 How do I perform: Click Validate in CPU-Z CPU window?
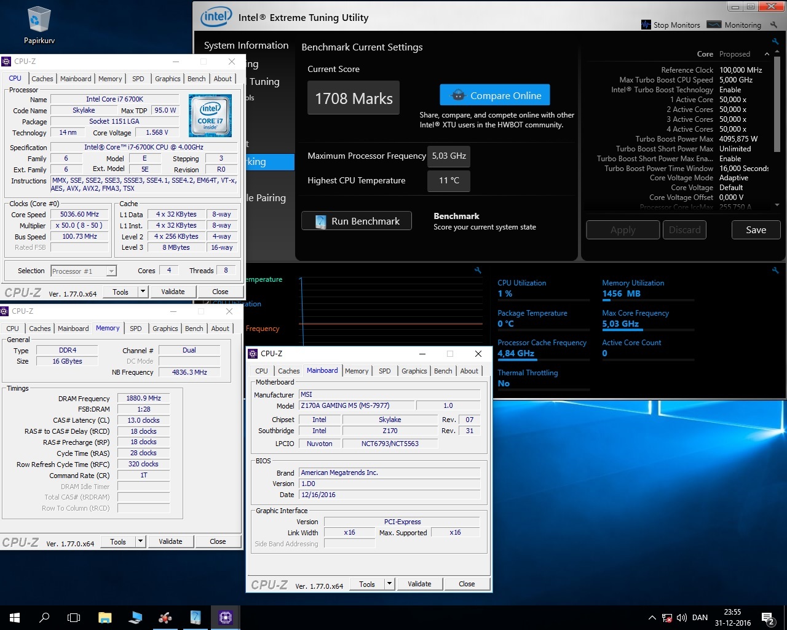[x=173, y=292]
